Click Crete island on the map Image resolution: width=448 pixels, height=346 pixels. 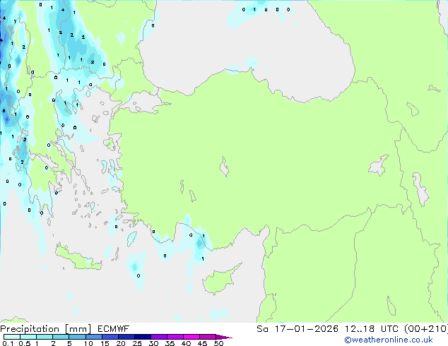pos(77,260)
